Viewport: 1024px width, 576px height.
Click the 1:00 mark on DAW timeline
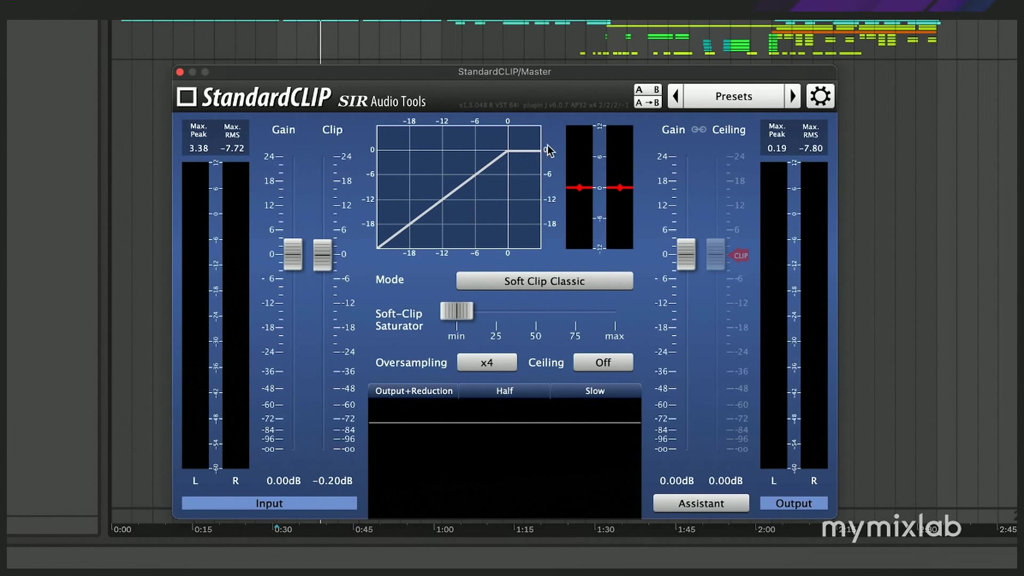pos(444,530)
